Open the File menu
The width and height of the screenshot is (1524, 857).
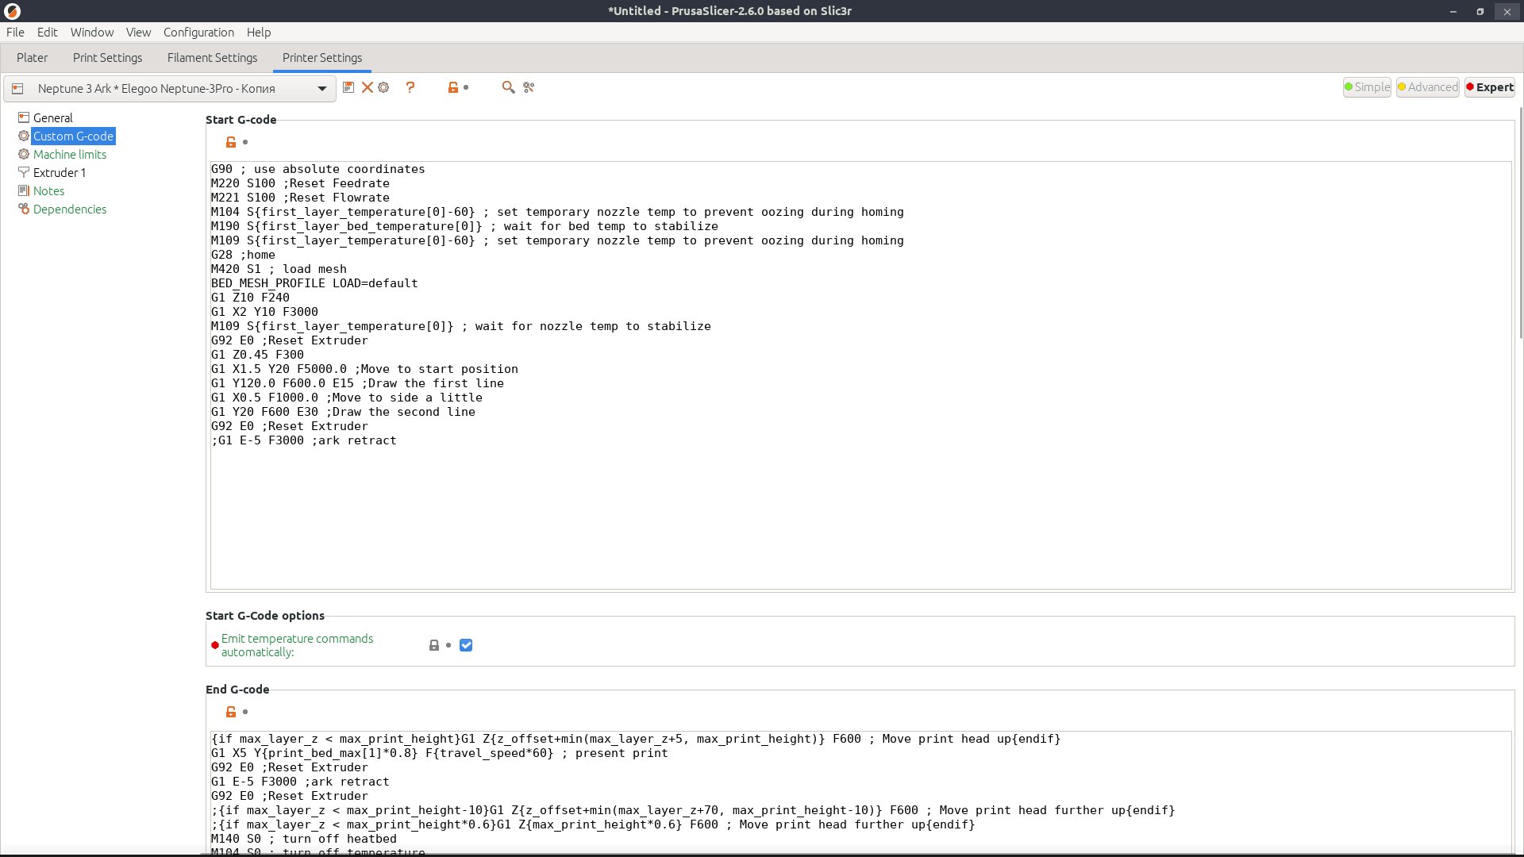(15, 32)
